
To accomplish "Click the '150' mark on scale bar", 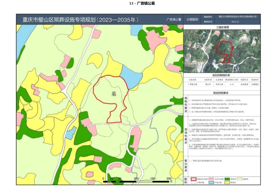I will (152, 179).
